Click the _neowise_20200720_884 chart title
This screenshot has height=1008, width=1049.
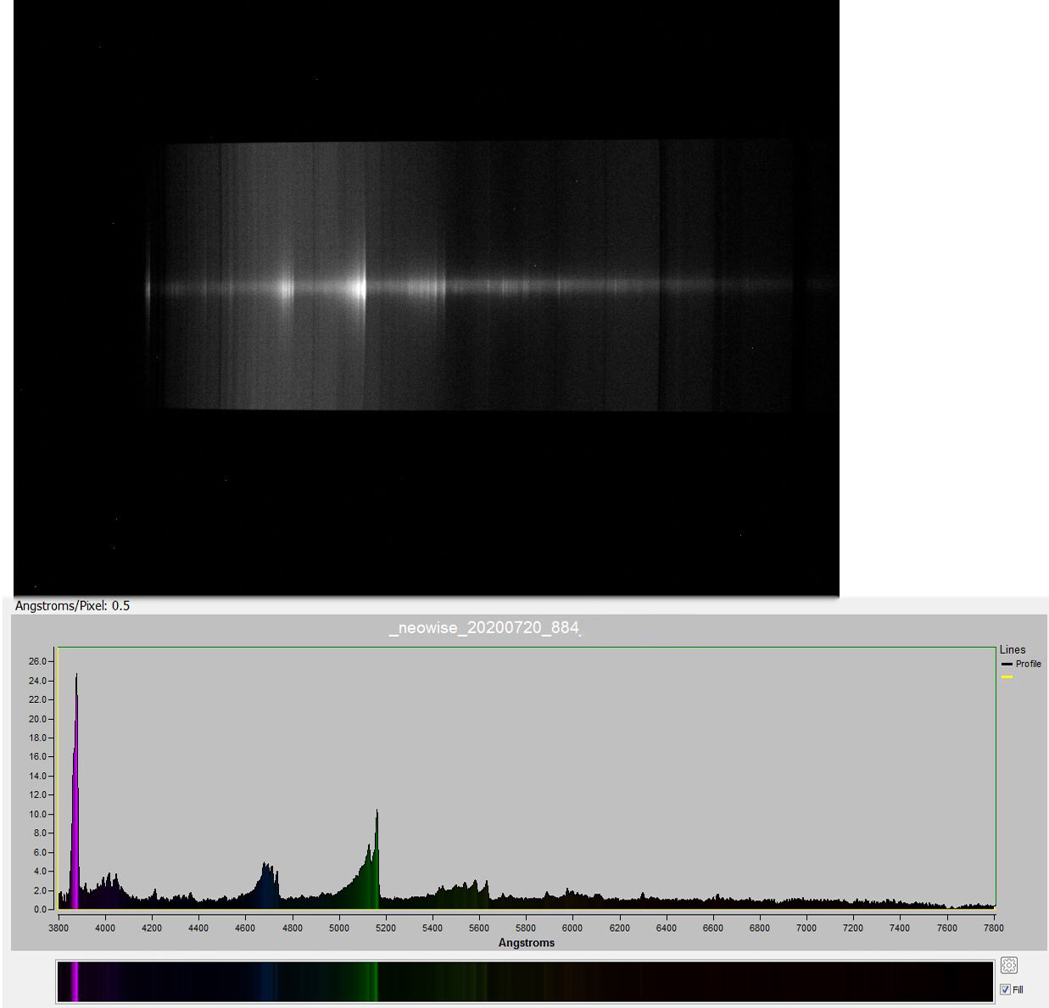tap(484, 628)
